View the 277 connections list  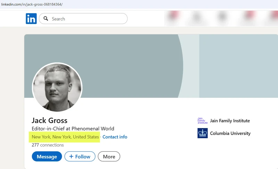[44, 145]
